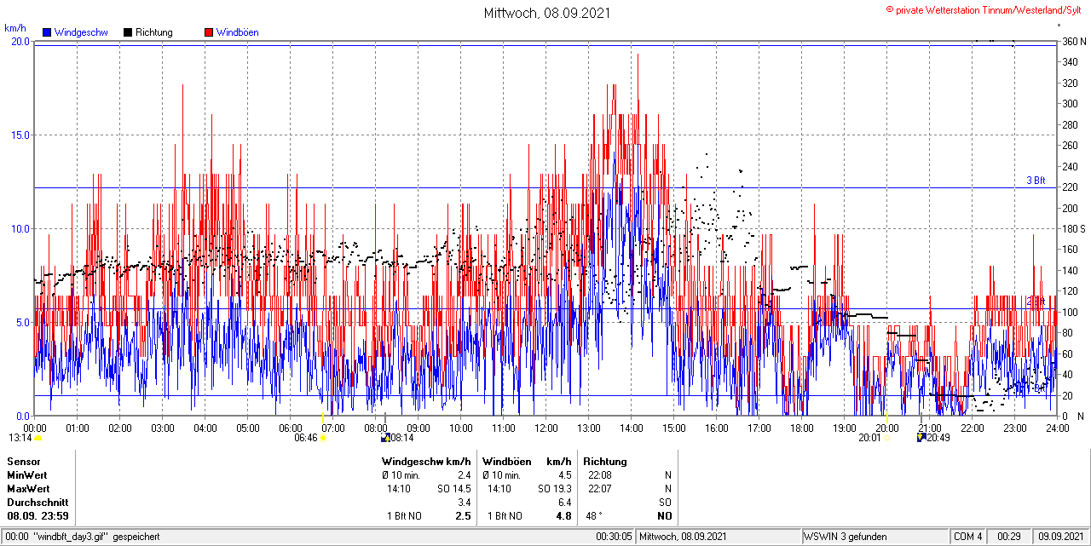Screen dimensions: 1091x546
Task: Click the blue Windgeschw legend swatch
Action: tap(47, 32)
